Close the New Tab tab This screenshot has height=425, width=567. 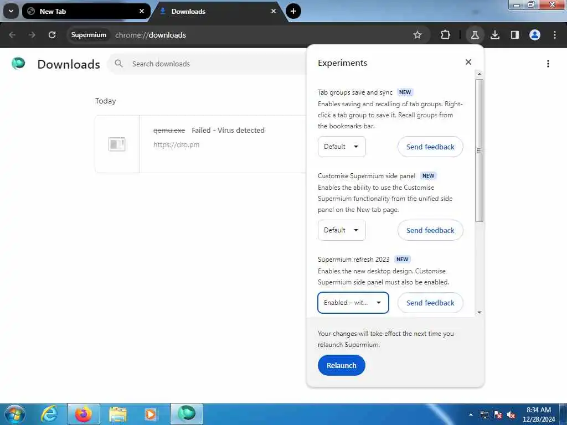[x=142, y=11]
